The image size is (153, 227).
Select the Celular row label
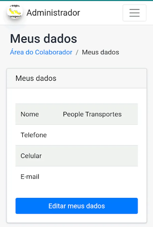point(31,156)
